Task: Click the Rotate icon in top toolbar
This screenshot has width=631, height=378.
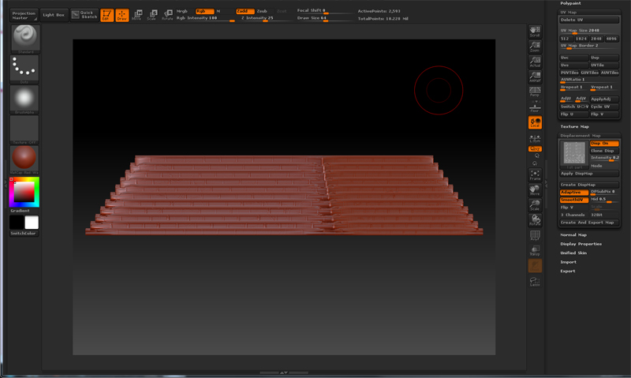Action: coord(167,15)
